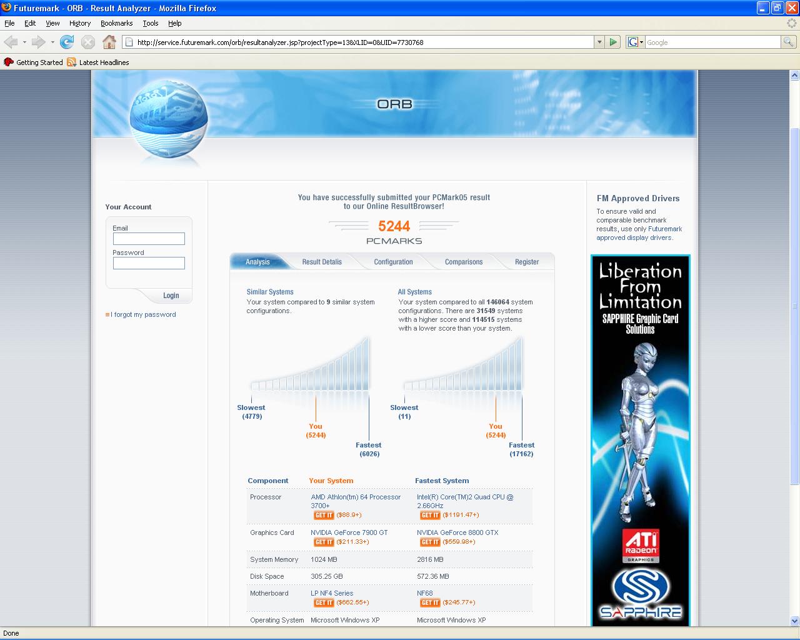Open the History menu
Viewport: 800px width, 640px height.
pos(80,23)
